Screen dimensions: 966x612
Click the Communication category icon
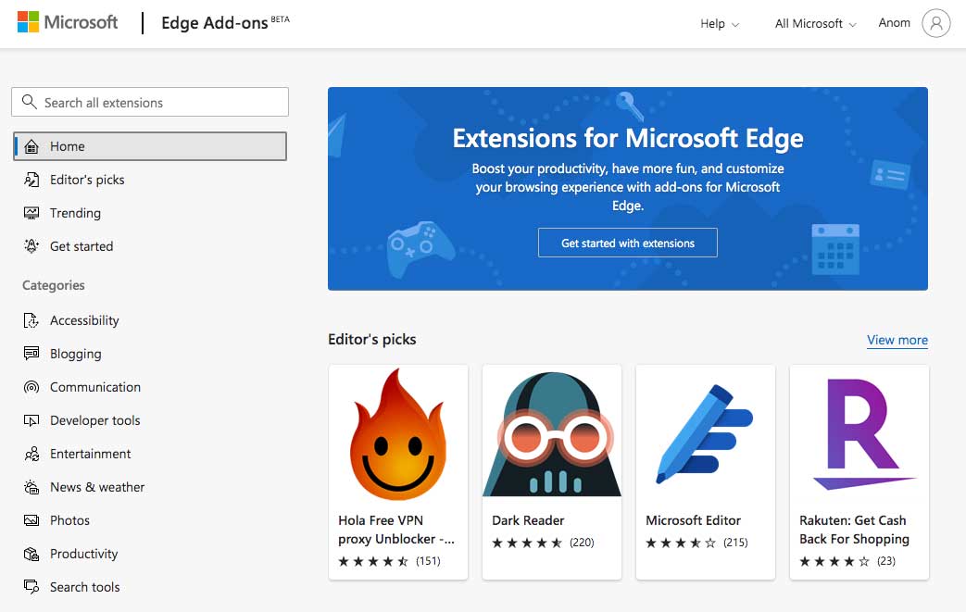coord(31,387)
